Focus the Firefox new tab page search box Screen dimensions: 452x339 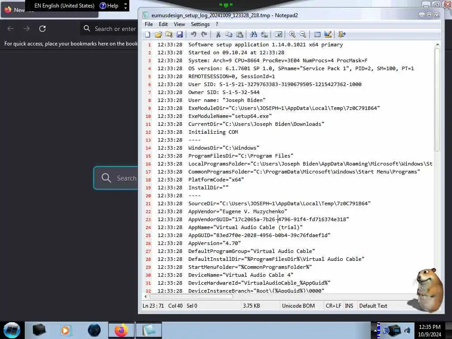point(116,178)
